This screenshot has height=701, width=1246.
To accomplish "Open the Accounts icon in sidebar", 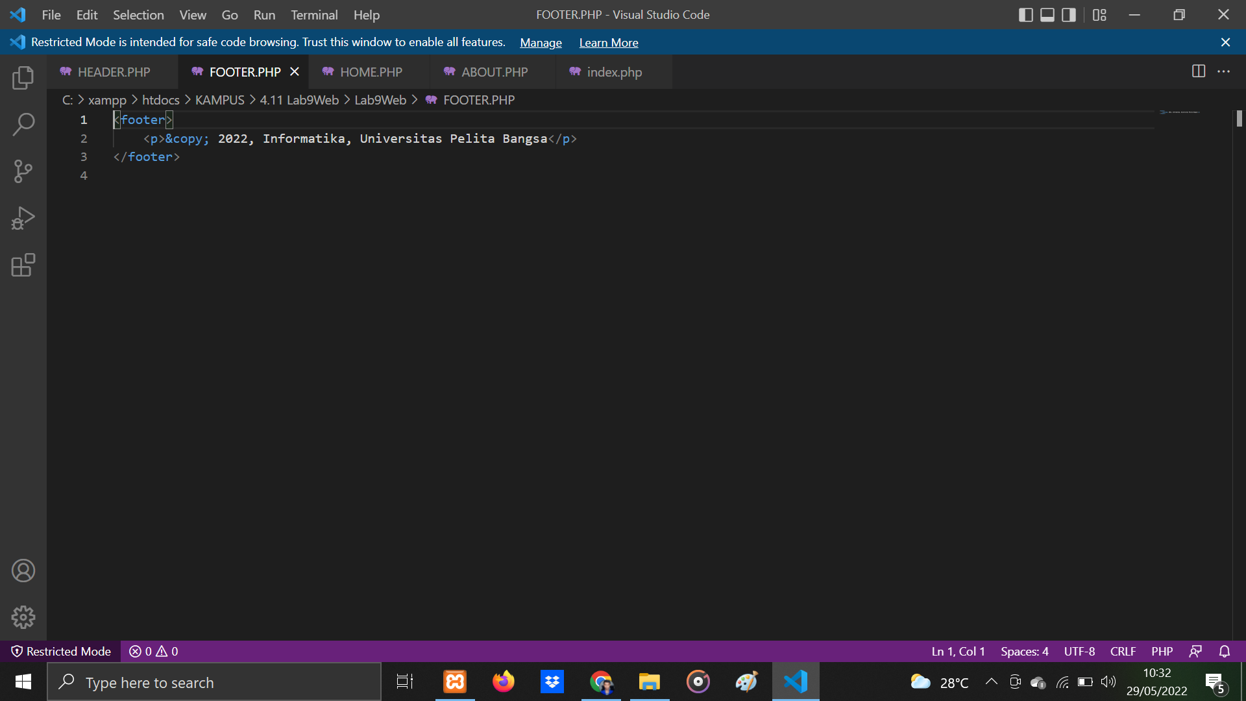I will [23, 571].
